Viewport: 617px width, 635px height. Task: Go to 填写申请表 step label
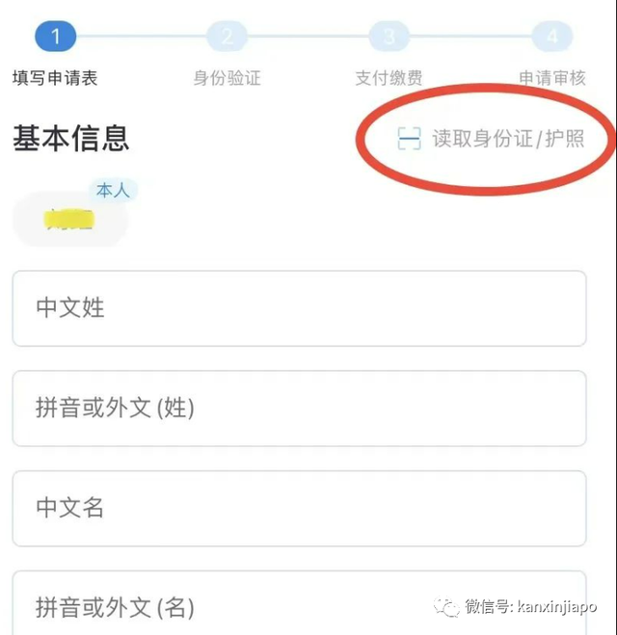pyautogui.click(x=55, y=78)
